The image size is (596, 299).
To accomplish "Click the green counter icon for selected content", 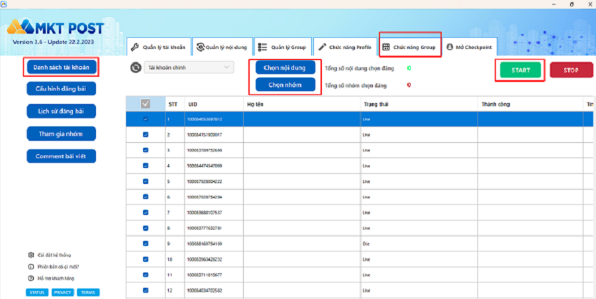I will click(409, 68).
